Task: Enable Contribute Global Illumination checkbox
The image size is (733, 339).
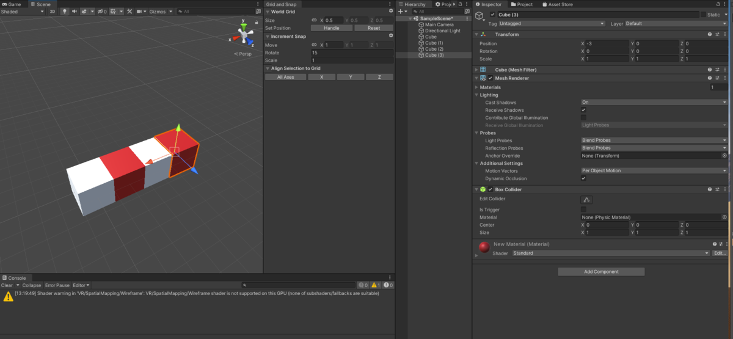Action: [583, 117]
